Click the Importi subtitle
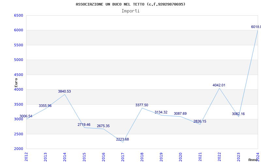The image size is (261, 163). (x=130, y=11)
